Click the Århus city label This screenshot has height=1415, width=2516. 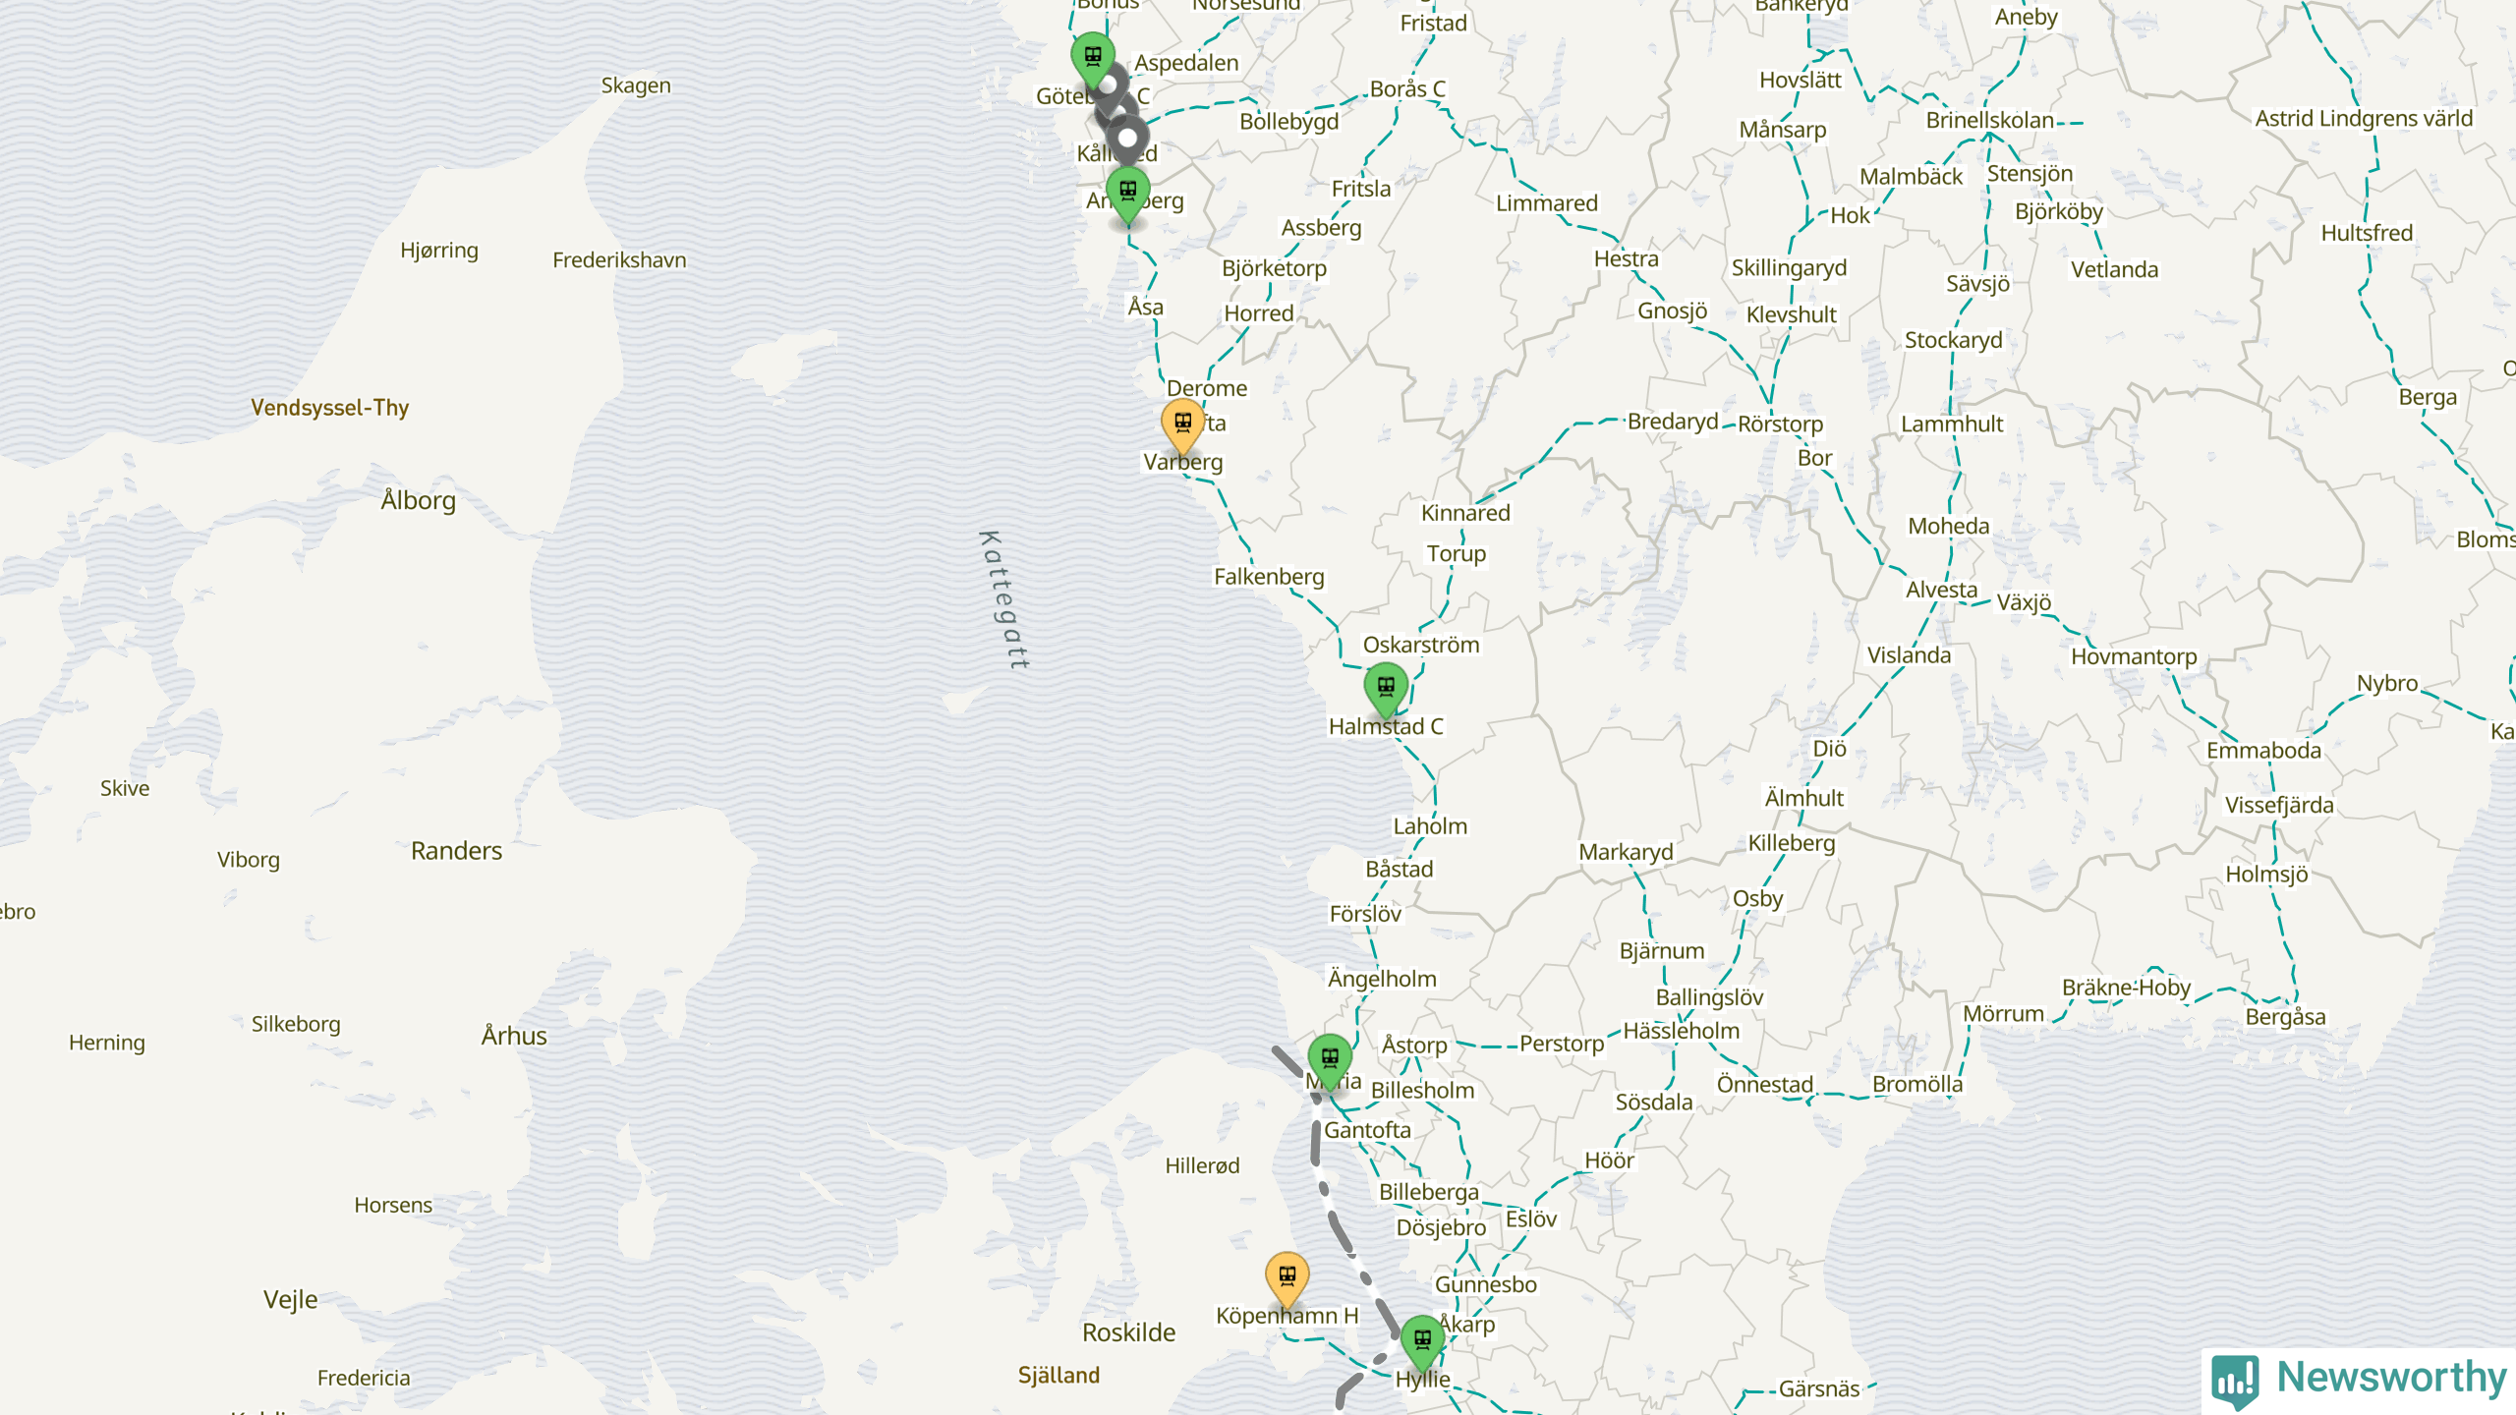click(x=514, y=1036)
